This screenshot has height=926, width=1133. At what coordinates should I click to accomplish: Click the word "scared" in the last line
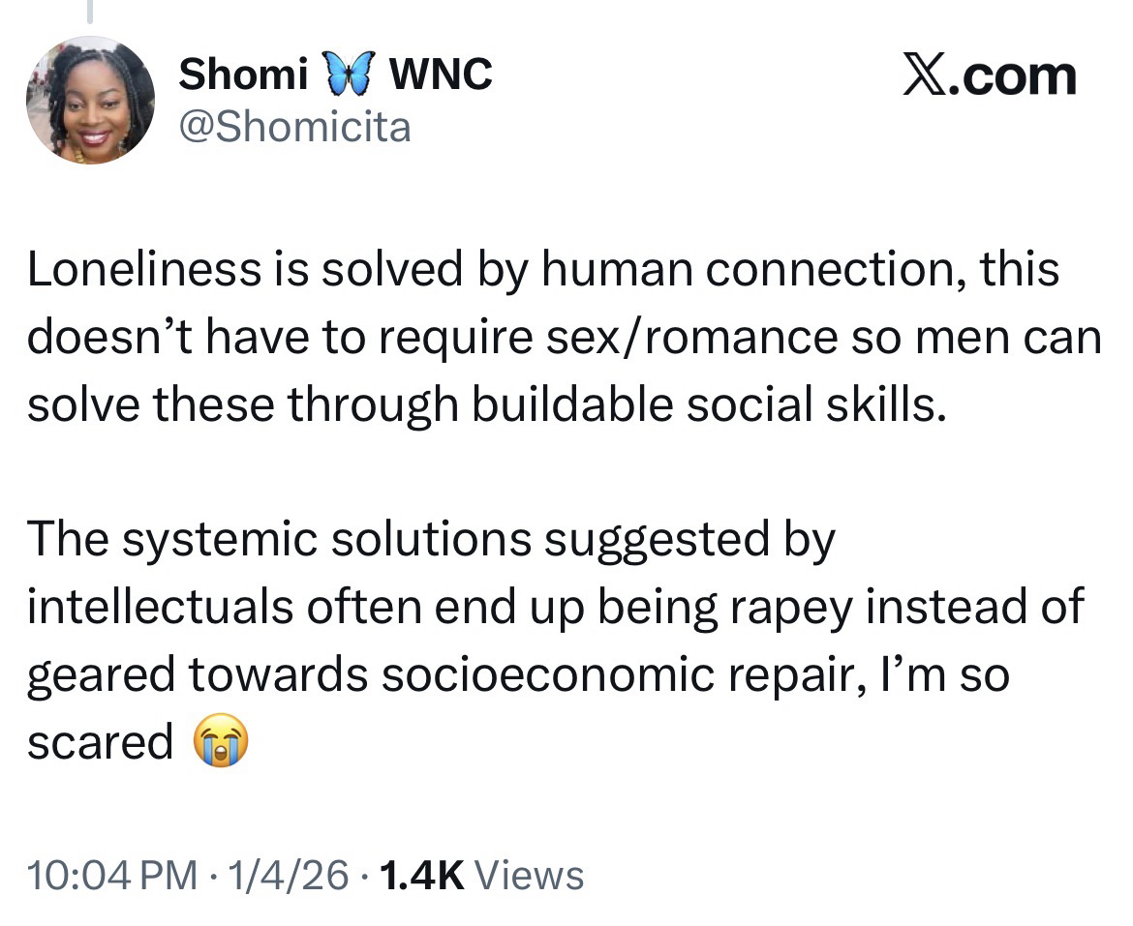pyautogui.click(x=100, y=742)
